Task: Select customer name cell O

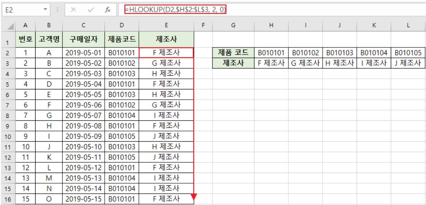Action: 49,199
